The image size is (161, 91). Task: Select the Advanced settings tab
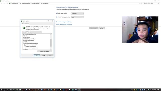25,24
